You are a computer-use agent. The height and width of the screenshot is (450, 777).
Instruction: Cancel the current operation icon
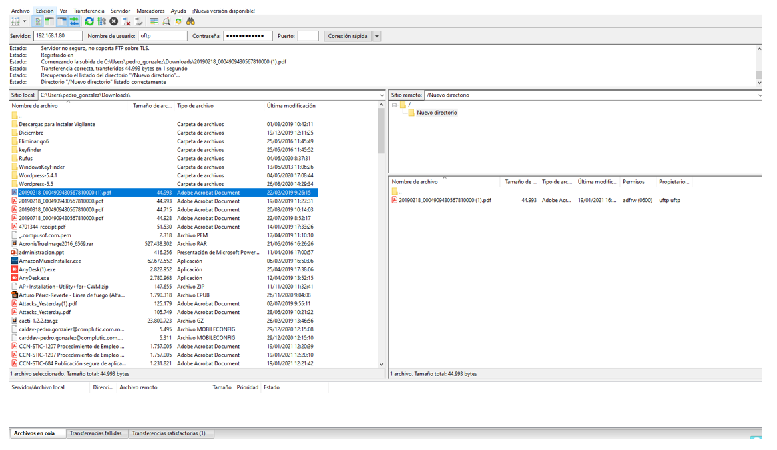(114, 21)
